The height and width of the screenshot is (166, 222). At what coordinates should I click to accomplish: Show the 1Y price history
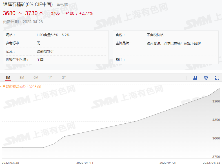click(50, 78)
